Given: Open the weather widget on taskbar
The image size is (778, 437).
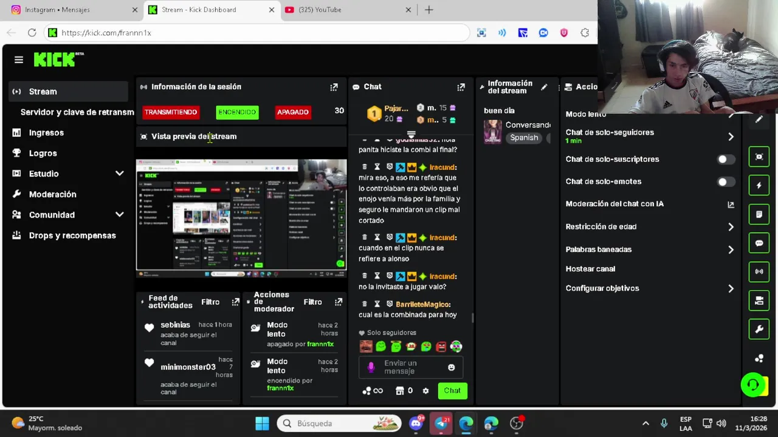Looking at the screenshot, I should pyautogui.click(x=47, y=423).
